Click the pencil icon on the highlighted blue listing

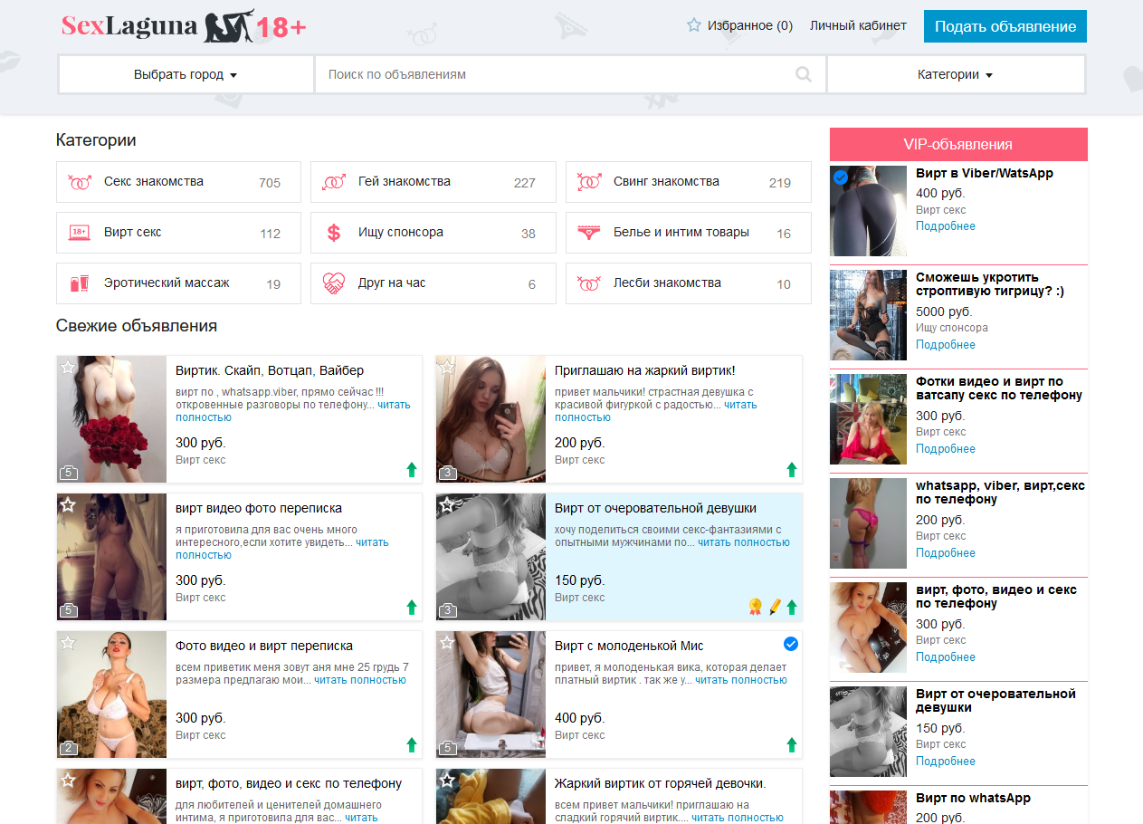point(775,607)
